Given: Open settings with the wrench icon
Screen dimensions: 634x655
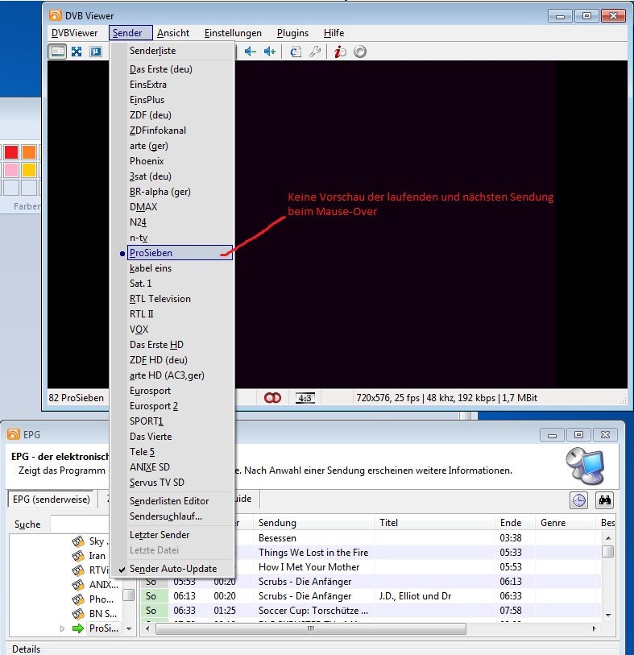Looking at the screenshot, I should pyautogui.click(x=316, y=52).
